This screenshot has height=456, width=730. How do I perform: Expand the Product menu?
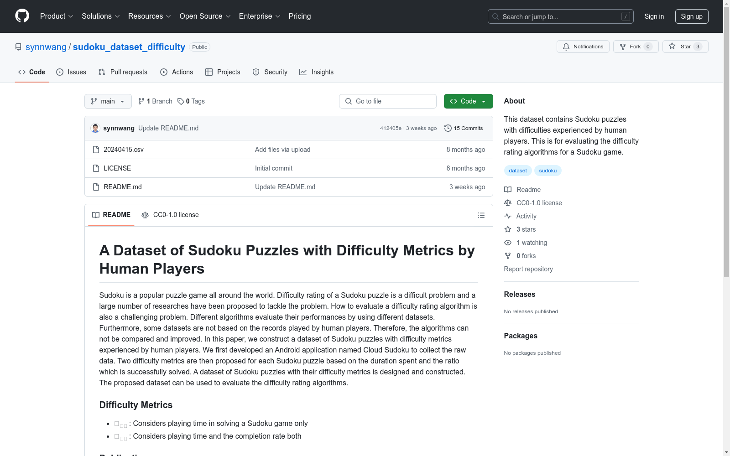[x=57, y=16]
